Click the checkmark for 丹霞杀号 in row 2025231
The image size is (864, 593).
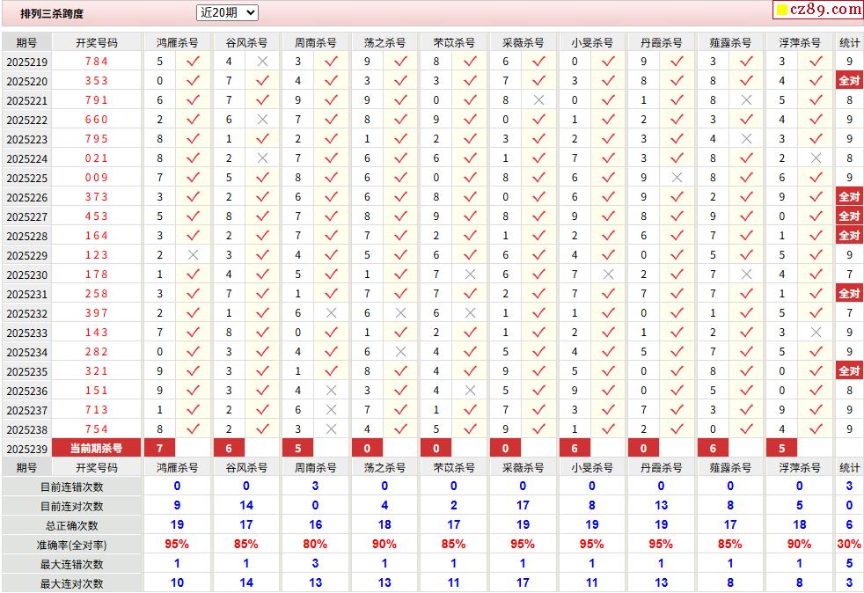(x=677, y=294)
